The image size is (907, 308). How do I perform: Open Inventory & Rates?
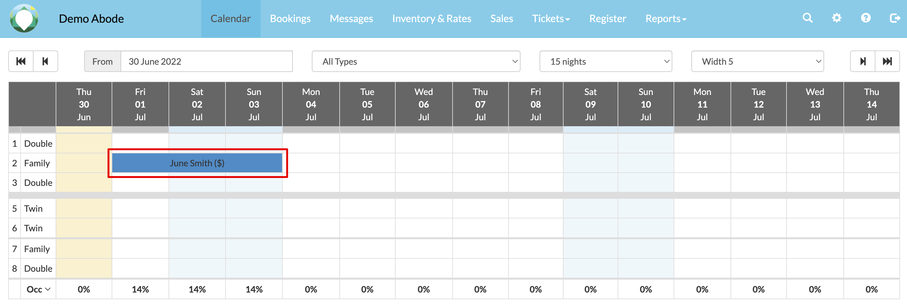pyautogui.click(x=431, y=19)
